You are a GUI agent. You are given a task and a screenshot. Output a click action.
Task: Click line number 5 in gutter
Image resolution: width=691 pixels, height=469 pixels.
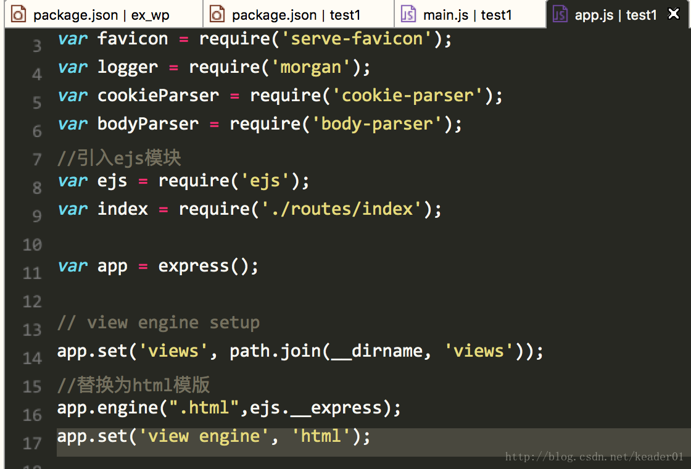(37, 102)
